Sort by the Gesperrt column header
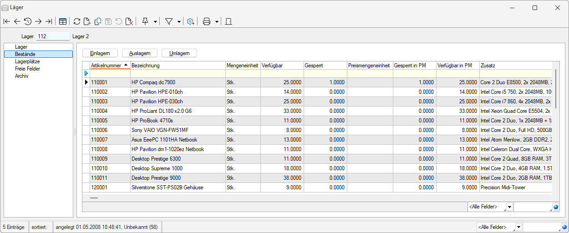The width and height of the screenshot is (569, 233). click(x=325, y=66)
